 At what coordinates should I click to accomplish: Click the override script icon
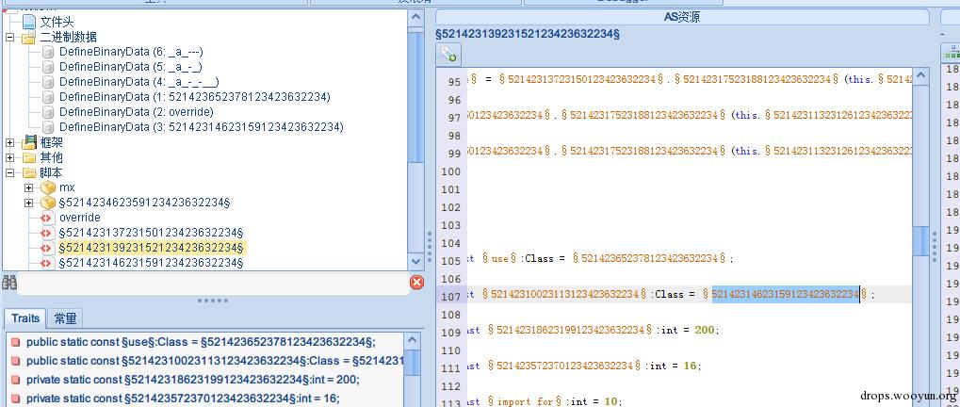click(x=46, y=218)
